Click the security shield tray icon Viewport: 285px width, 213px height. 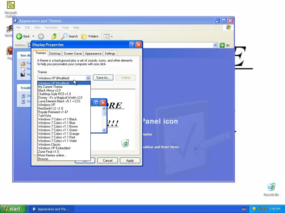click(x=254, y=209)
